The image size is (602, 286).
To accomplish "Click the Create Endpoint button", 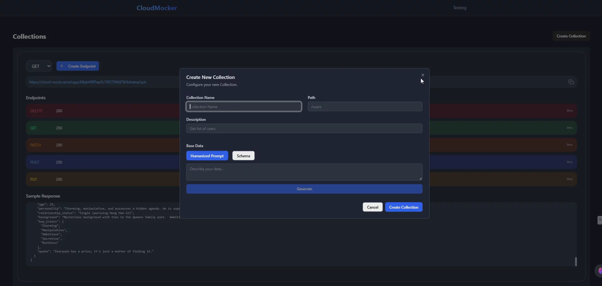I will (x=78, y=66).
